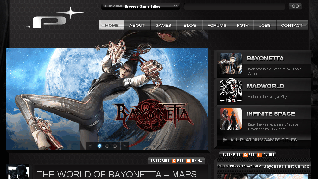Click arrow icon beside All PlatinumGames Titles
The width and height of the screenshot is (318, 179).
click(225, 140)
